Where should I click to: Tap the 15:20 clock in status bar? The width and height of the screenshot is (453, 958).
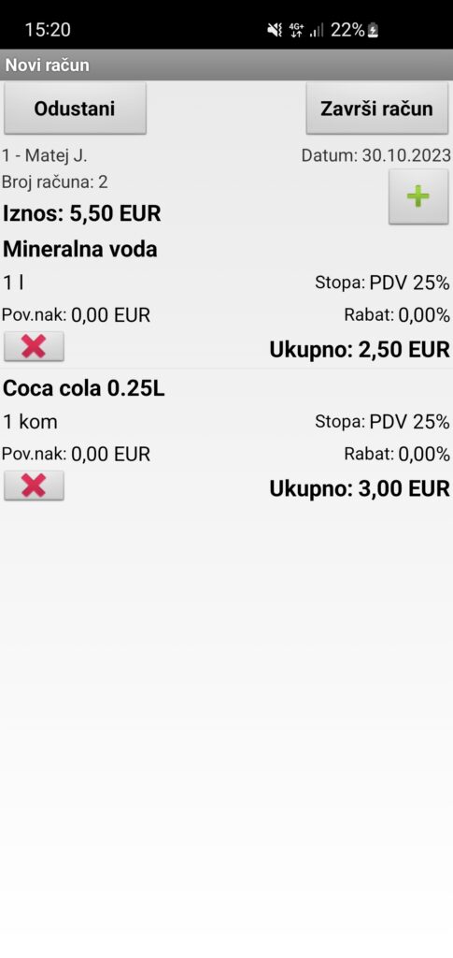pyautogui.click(x=48, y=29)
